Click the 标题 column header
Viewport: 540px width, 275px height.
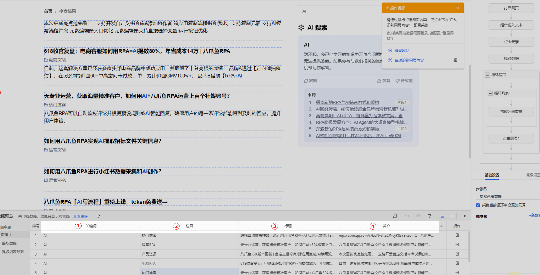point(288,226)
